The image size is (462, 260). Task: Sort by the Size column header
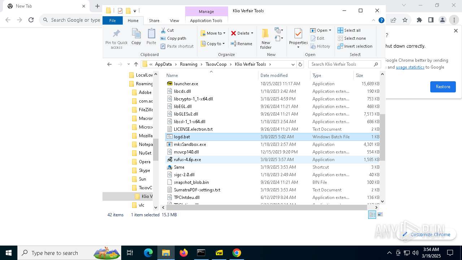pyautogui.click(x=366, y=75)
